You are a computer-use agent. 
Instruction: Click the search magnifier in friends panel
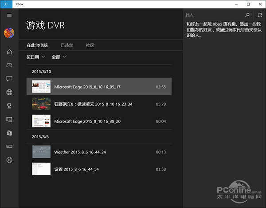pyautogui.click(x=247, y=15)
